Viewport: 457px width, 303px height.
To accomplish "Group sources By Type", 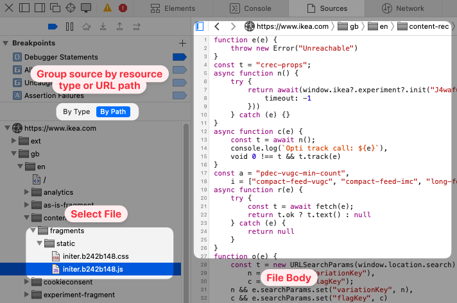I will click(76, 111).
